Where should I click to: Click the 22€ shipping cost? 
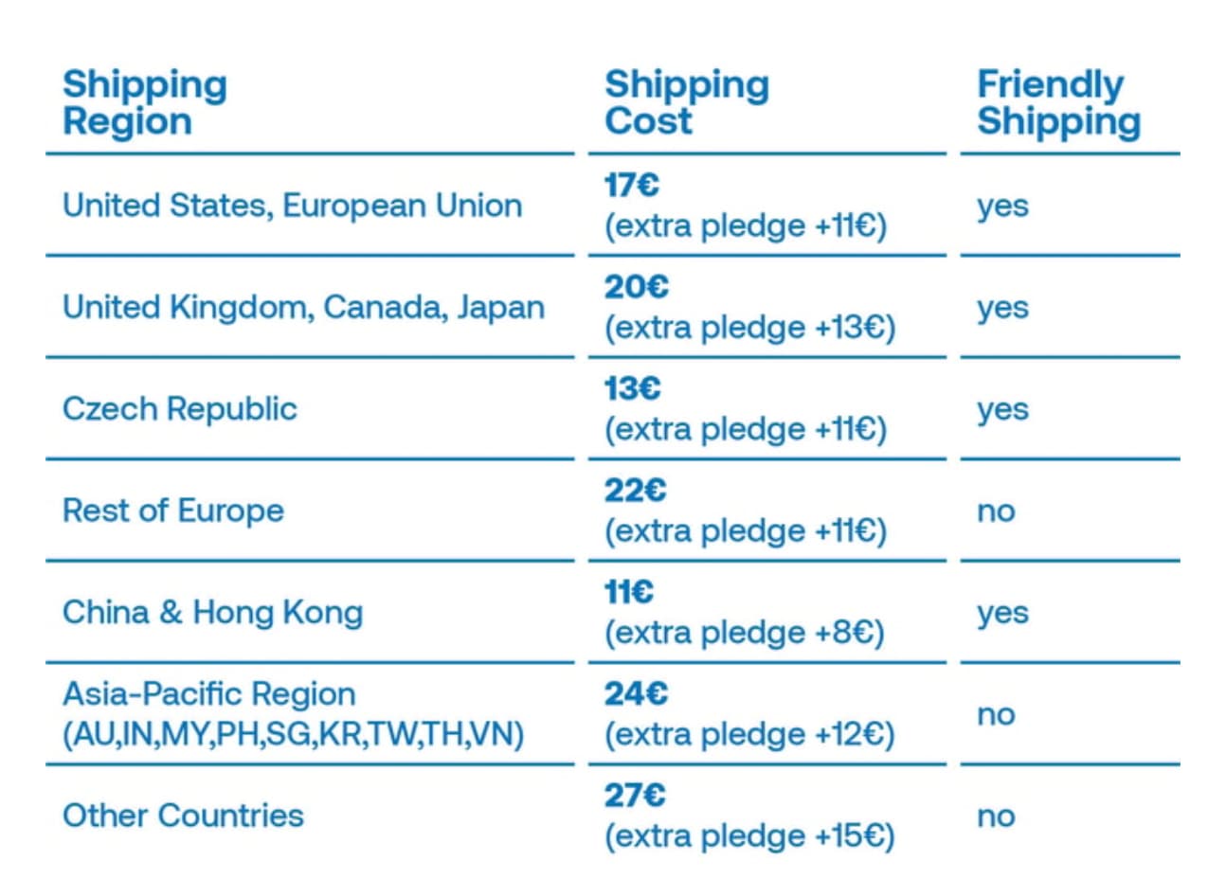(636, 490)
